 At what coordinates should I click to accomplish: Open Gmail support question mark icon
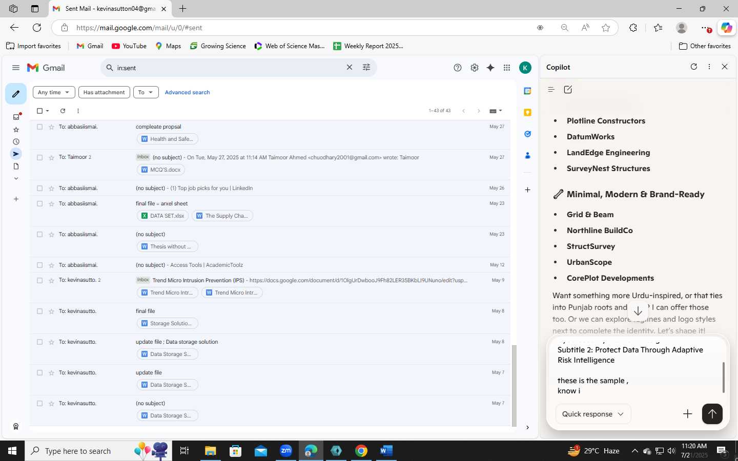(x=458, y=68)
